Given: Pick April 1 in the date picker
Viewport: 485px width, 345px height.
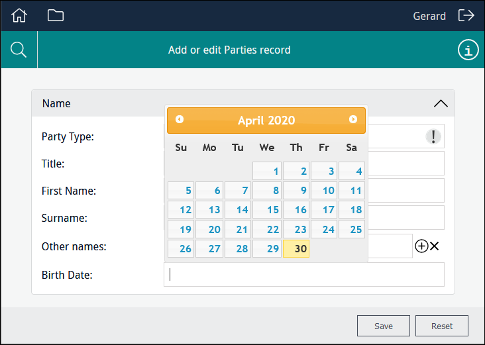Looking at the screenshot, I should (x=267, y=172).
